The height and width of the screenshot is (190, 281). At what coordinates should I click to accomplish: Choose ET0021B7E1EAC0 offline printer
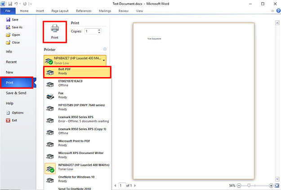pyautogui.click(x=77, y=83)
